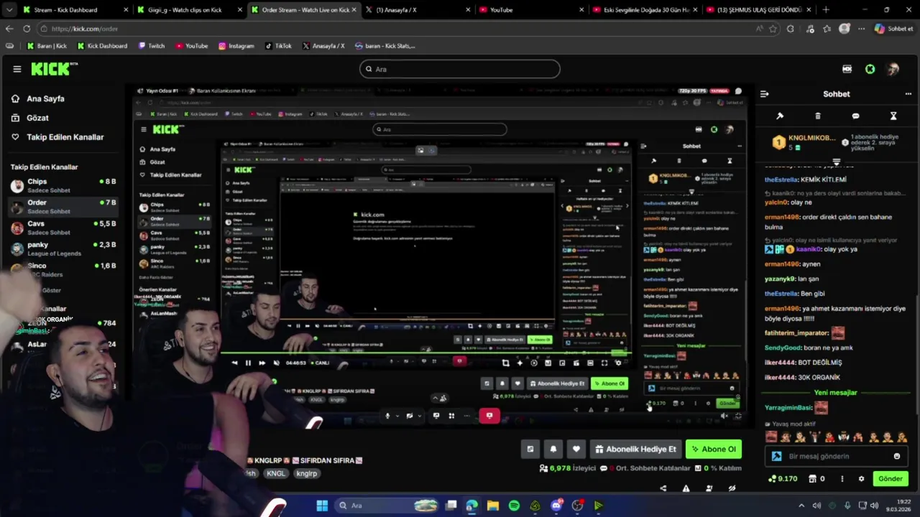
Task: Click the browser refresh button
Action: (x=27, y=29)
